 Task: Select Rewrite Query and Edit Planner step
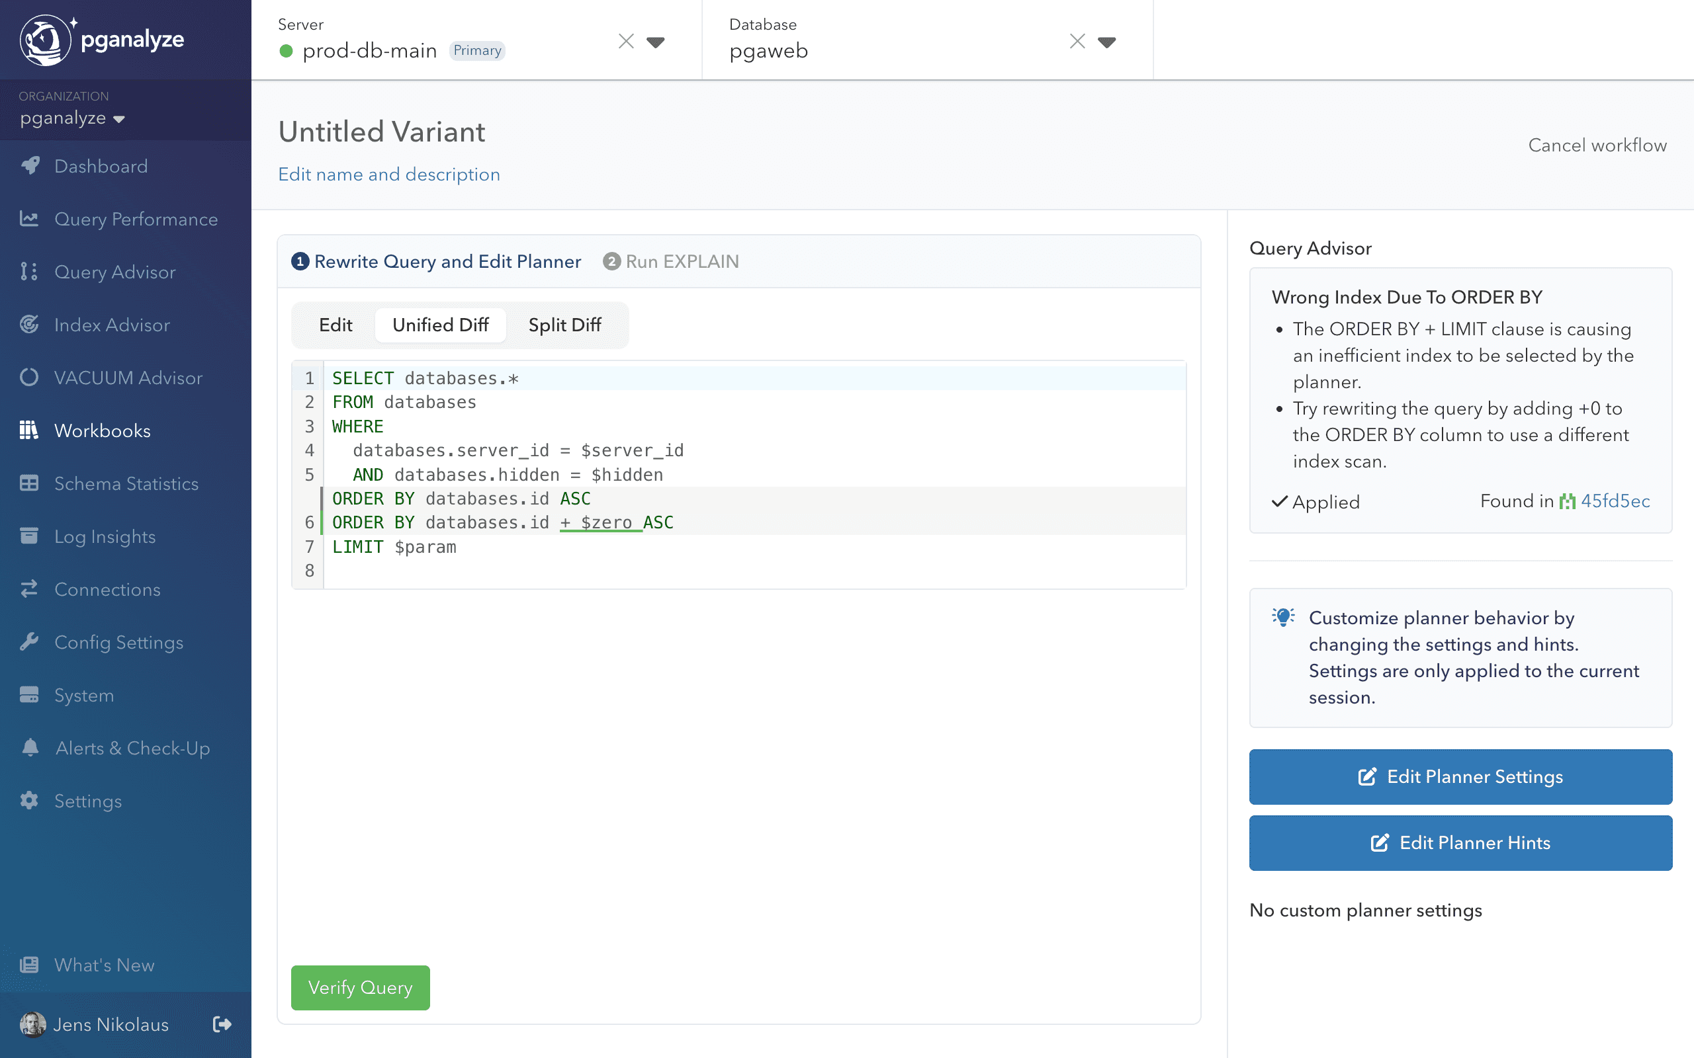(x=436, y=262)
